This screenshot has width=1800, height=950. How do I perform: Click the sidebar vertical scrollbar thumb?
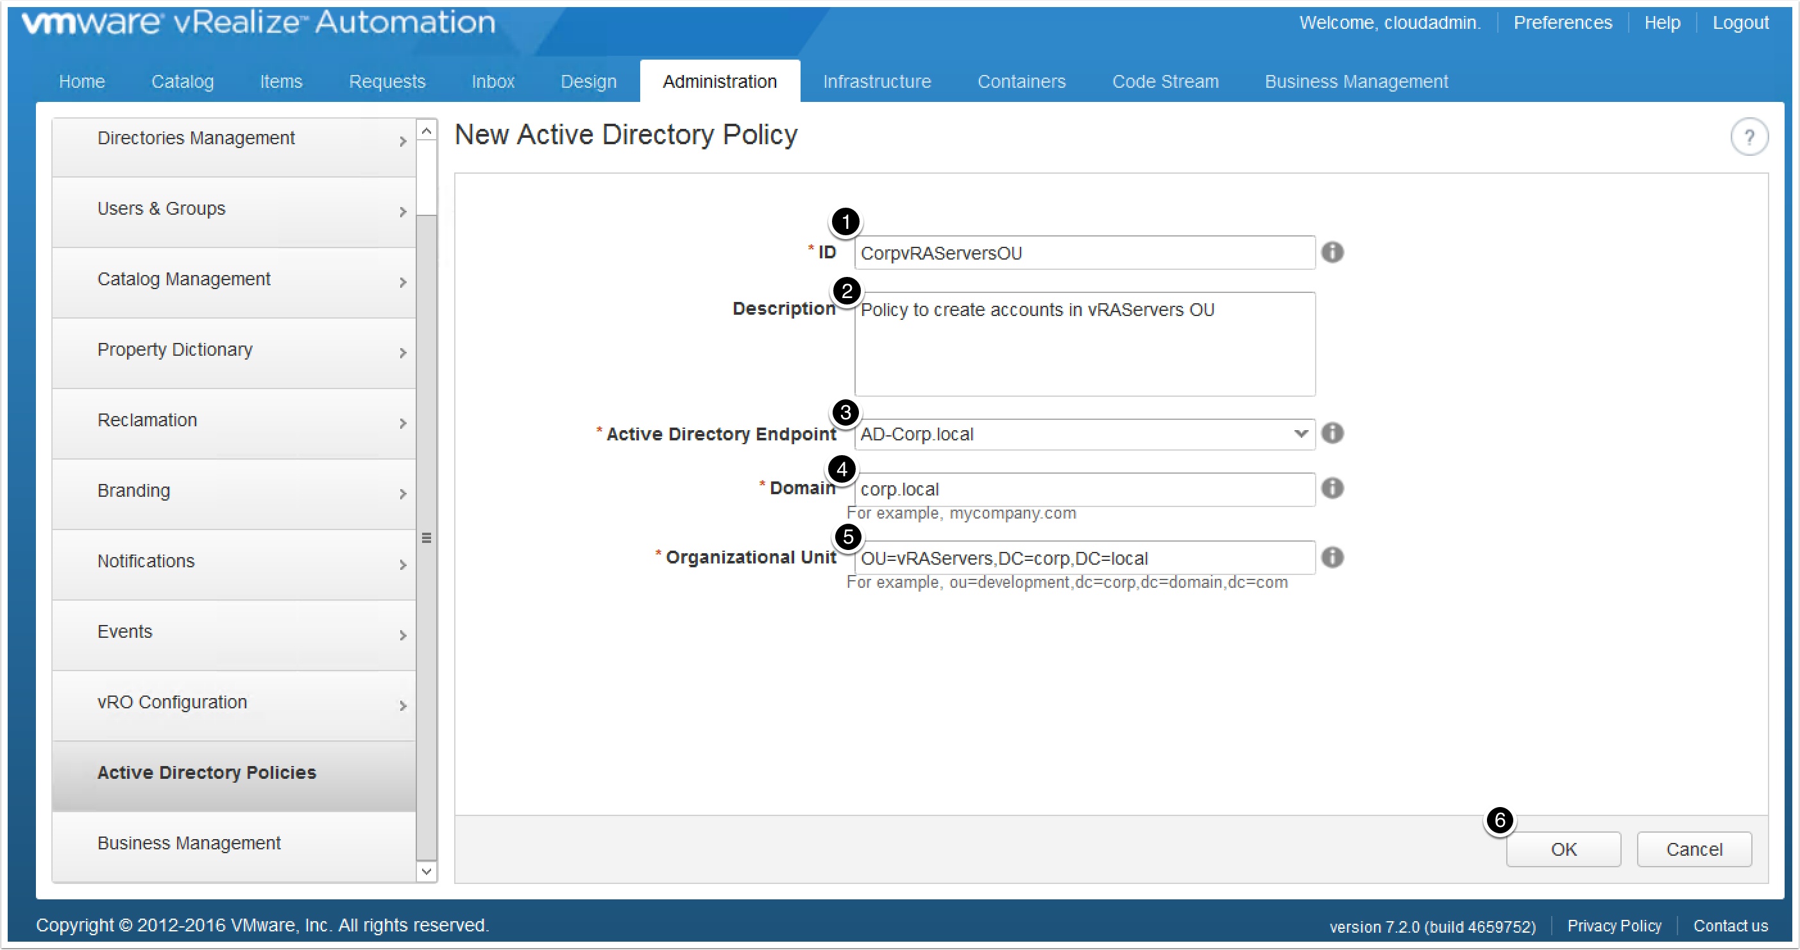tap(426, 537)
